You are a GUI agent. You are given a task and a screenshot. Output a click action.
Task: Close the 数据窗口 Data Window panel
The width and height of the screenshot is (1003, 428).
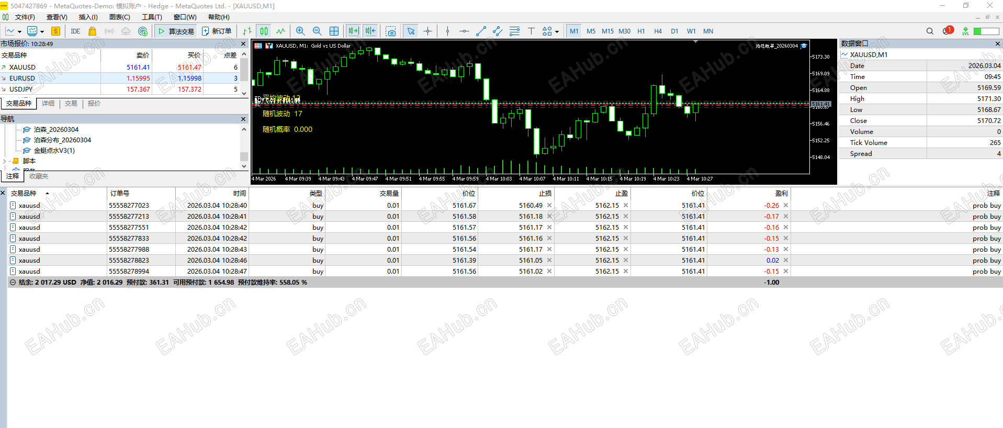pyautogui.click(x=997, y=43)
